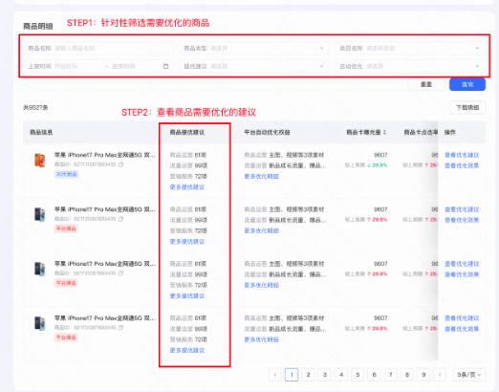
Task: Go to page 4
Action: click(x=341, y=375)
